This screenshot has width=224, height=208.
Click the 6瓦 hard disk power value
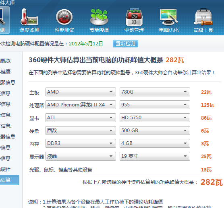205,131
